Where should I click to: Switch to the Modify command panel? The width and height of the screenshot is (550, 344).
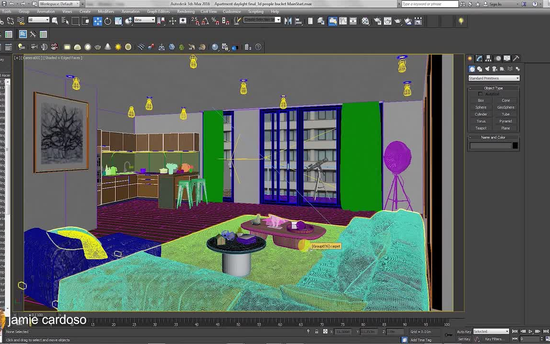(x=479, y=58)
